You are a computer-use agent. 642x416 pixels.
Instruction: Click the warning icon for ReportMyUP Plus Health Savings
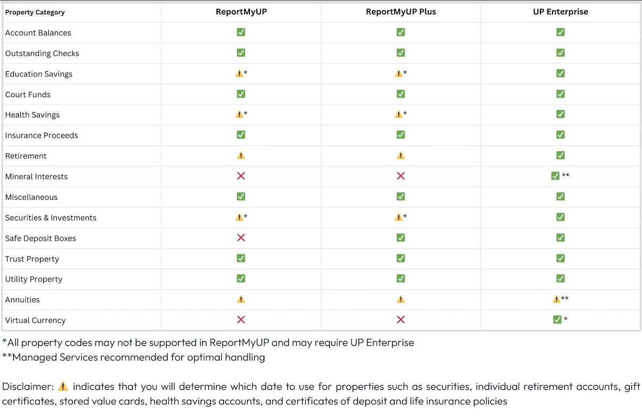(398, 114)
